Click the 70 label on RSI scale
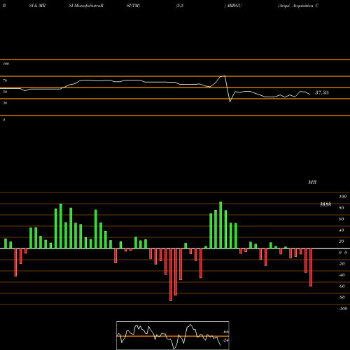The image size is (350, 350). coord(5,80)
